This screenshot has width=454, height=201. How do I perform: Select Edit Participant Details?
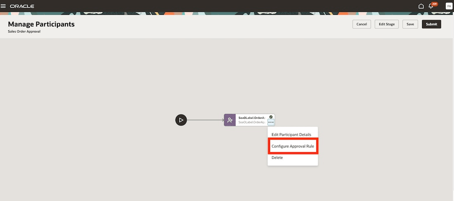291,135
